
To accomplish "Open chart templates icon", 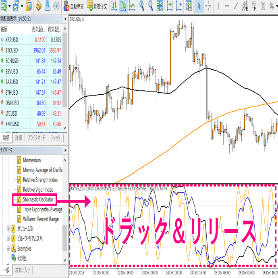I will [189, 6].
